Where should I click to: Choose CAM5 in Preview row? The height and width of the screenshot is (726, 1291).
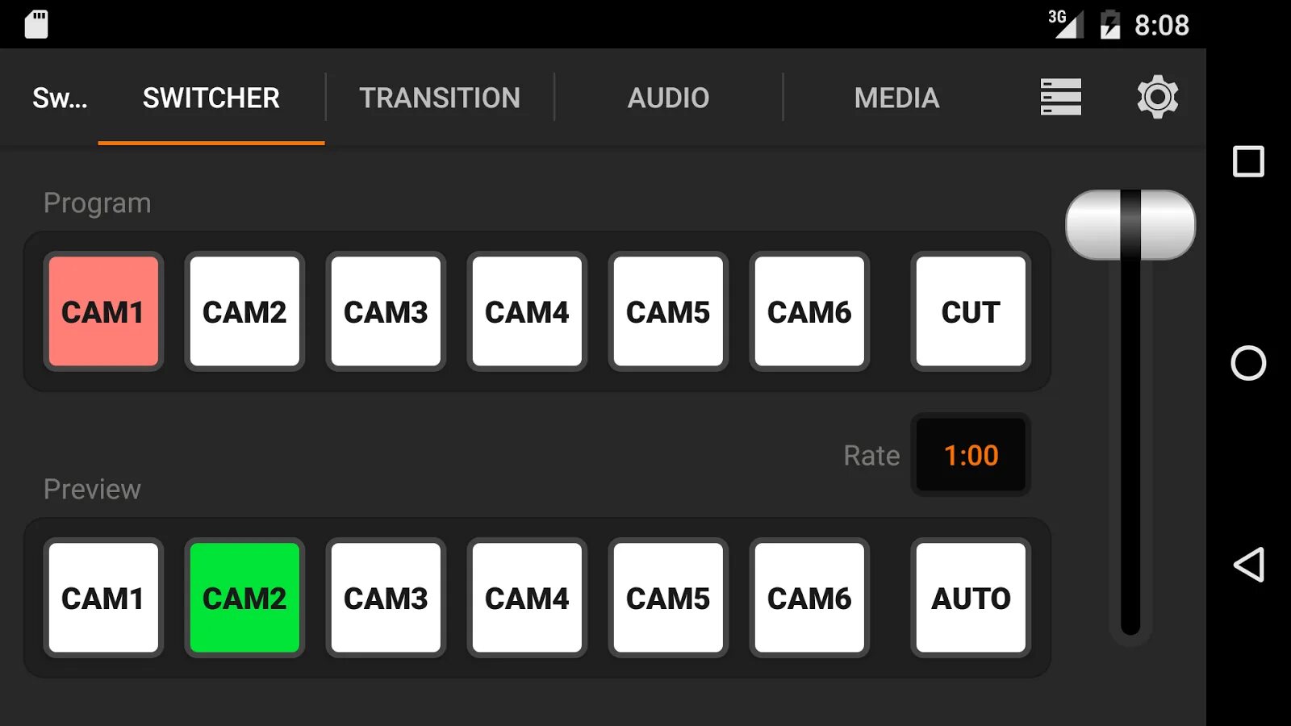point(668,598)
